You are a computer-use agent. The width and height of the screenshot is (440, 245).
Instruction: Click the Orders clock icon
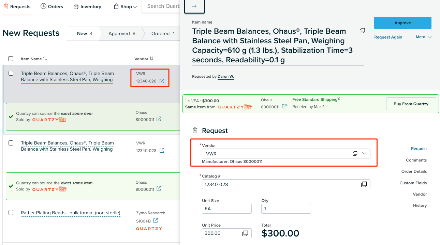(43, 6)
